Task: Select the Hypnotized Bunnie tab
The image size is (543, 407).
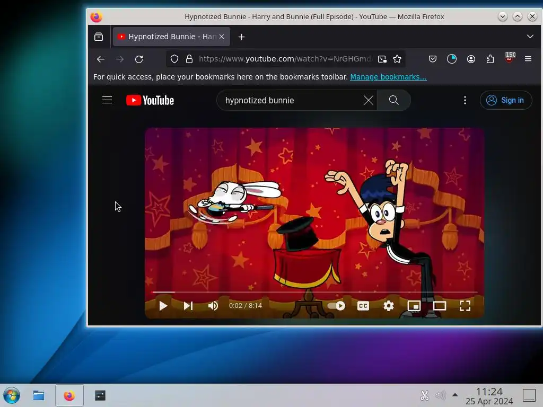Action: (171, 37)
